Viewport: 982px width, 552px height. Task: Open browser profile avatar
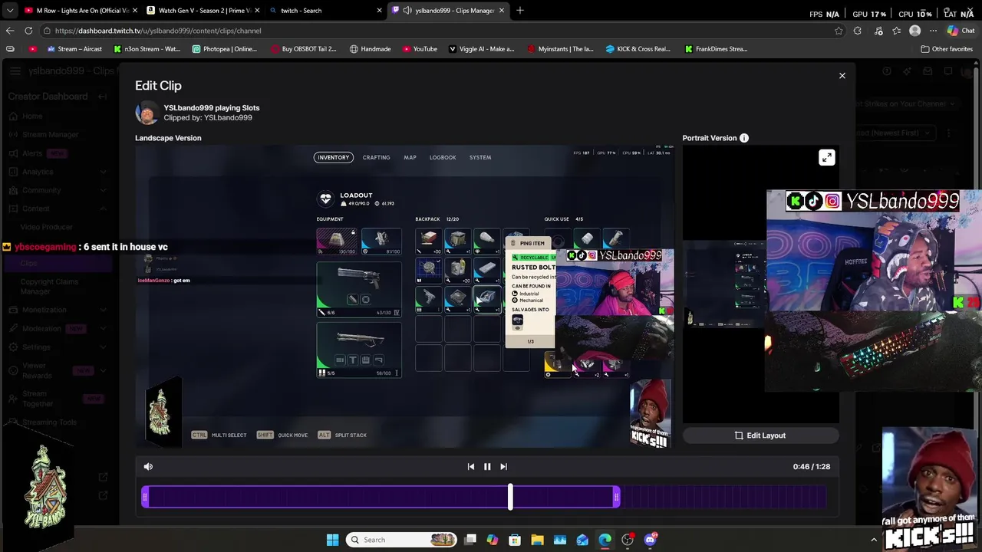[x=914, y=31]
